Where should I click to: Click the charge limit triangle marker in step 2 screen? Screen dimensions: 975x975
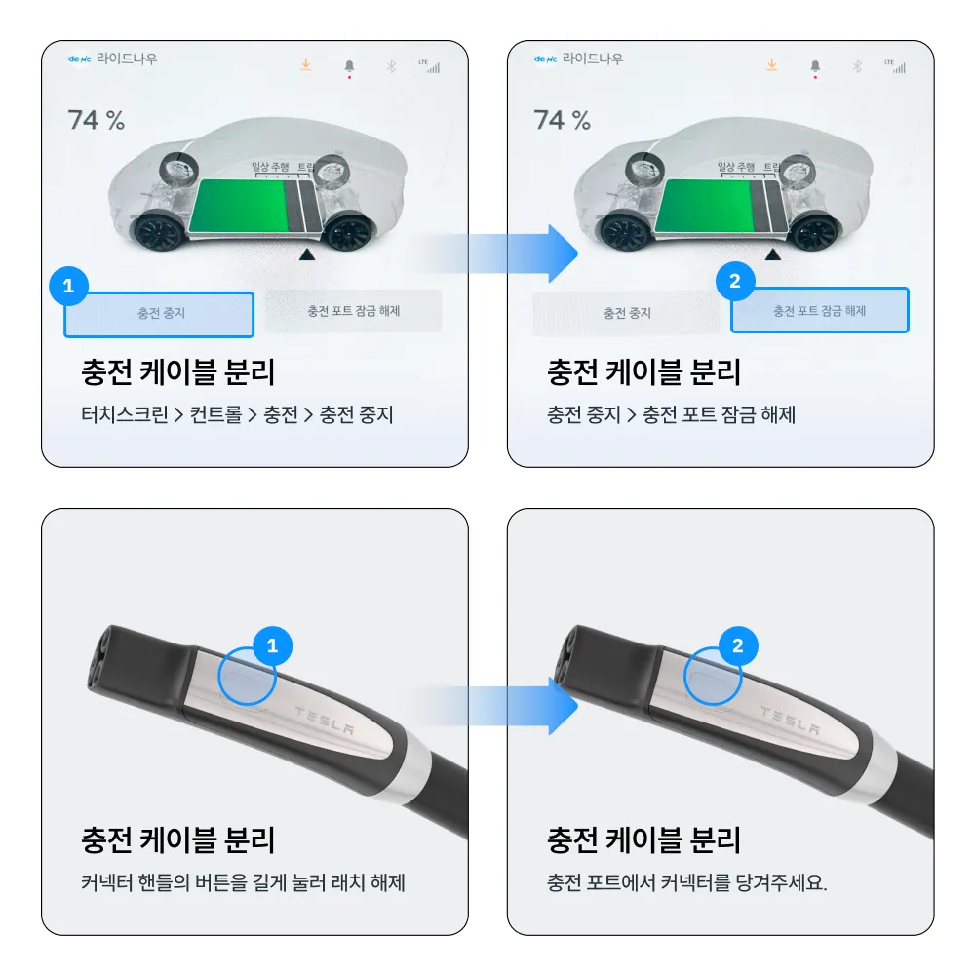773,254
